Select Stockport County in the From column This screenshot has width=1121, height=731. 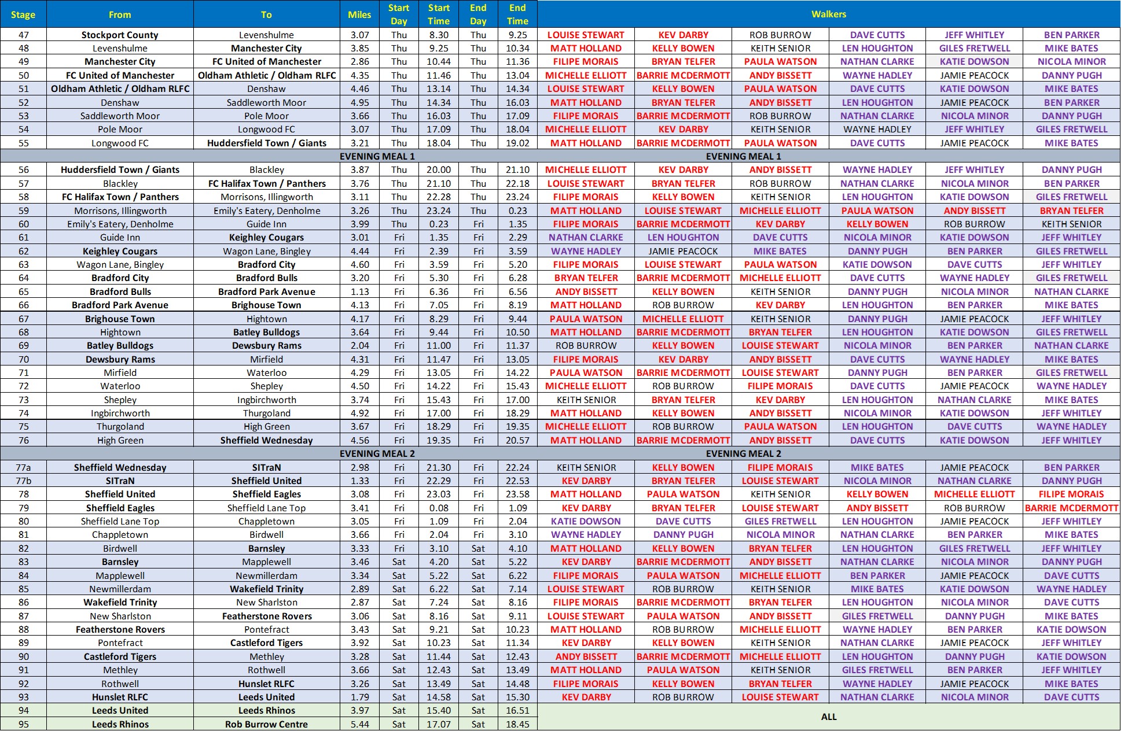tap(120, 35)
